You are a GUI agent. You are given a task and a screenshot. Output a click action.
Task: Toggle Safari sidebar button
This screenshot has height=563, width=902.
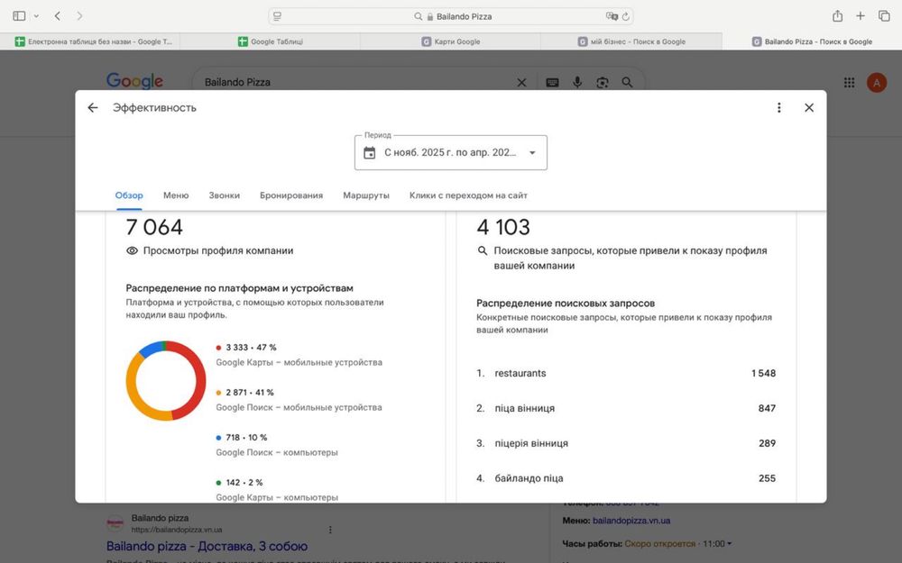pyautogui.click(x=19, y=16)
